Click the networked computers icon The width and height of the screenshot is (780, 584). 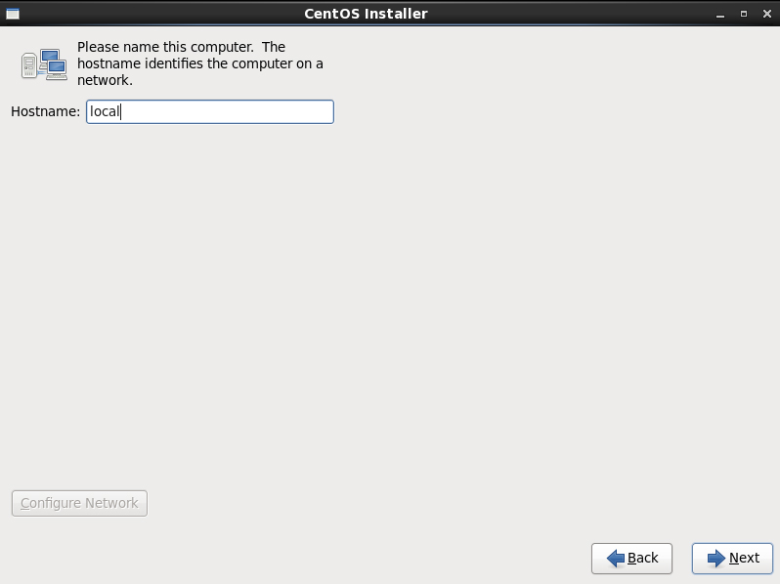coord(44,64)
